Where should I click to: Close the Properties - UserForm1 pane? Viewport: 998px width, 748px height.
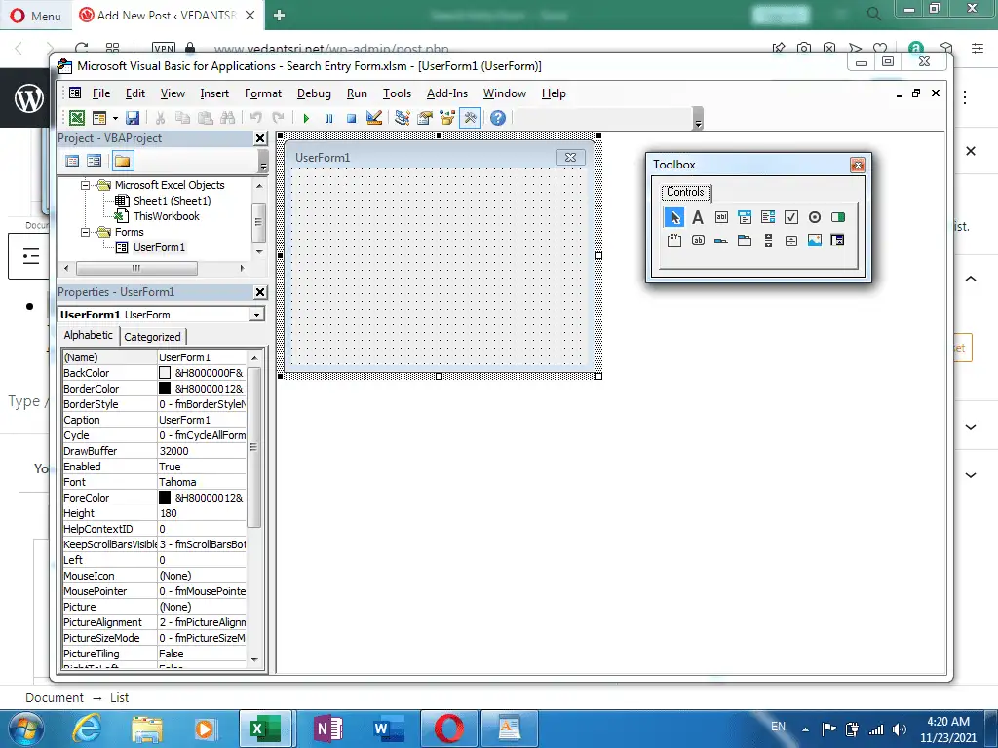click(x=260, y=292)
